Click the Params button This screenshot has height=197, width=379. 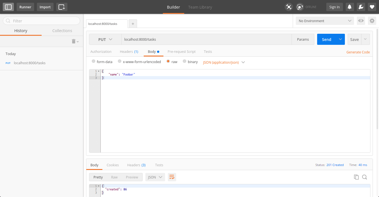[x=303, y=39]
